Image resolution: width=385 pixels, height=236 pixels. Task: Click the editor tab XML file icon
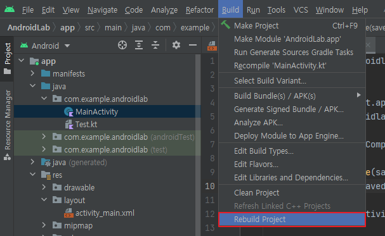pos(212,46)
